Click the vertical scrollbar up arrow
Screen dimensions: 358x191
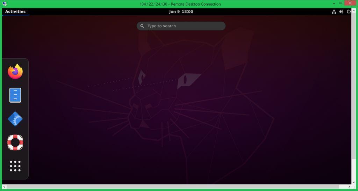[x=354, y=10]
